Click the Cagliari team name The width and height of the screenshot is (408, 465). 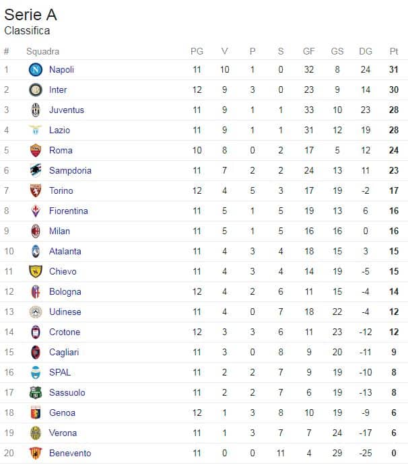(64, 352)
